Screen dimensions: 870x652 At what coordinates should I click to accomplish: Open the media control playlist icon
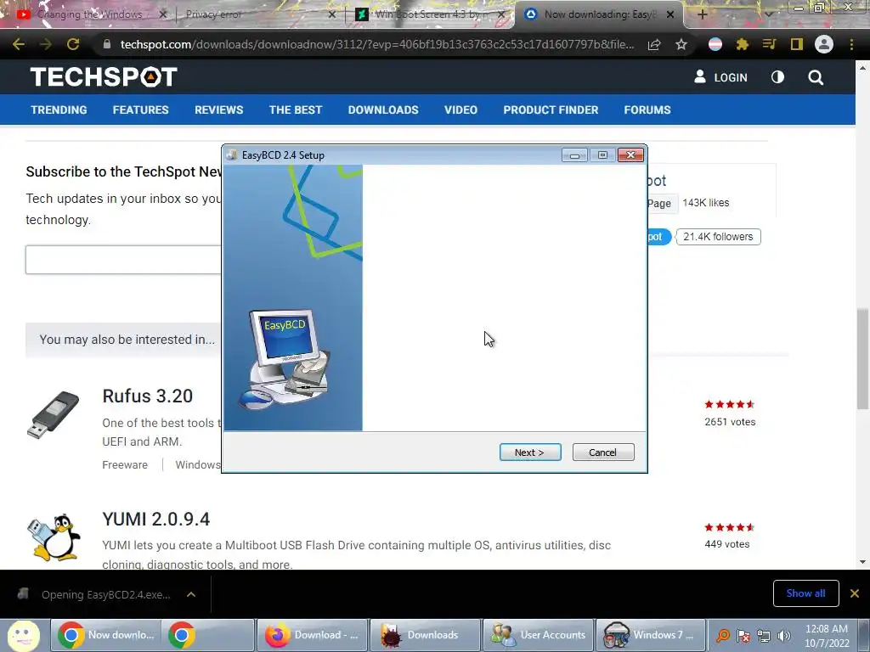pos(769,44)
